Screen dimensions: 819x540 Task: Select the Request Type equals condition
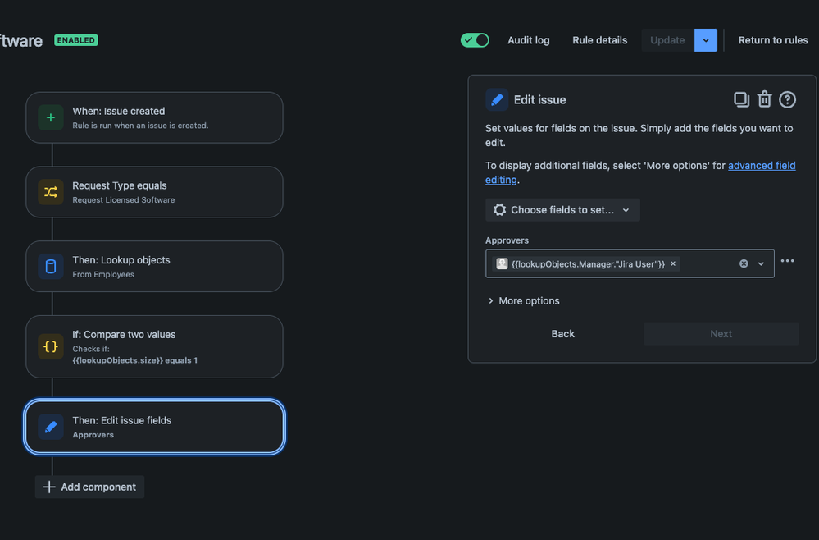tap(154, 192)
